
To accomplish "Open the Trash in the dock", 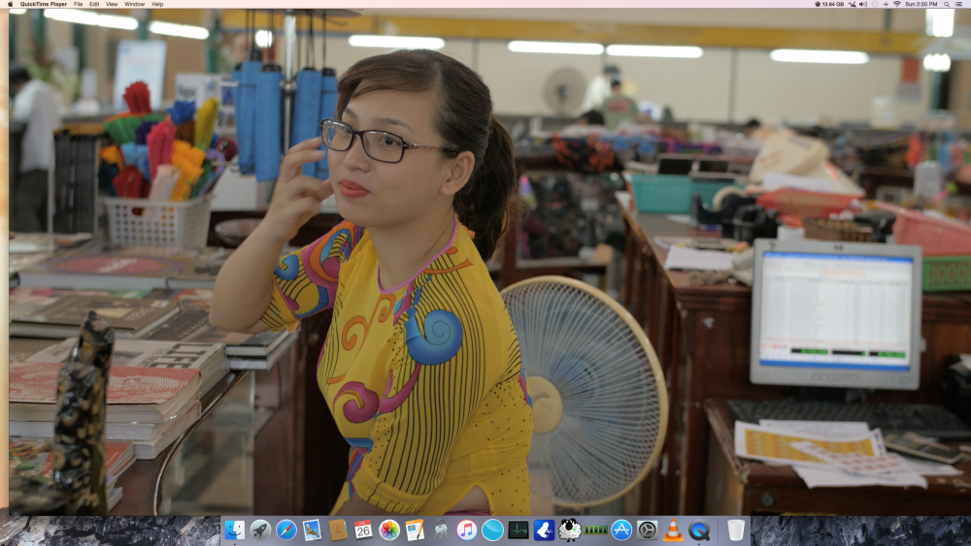I will [x=736, y=530].
